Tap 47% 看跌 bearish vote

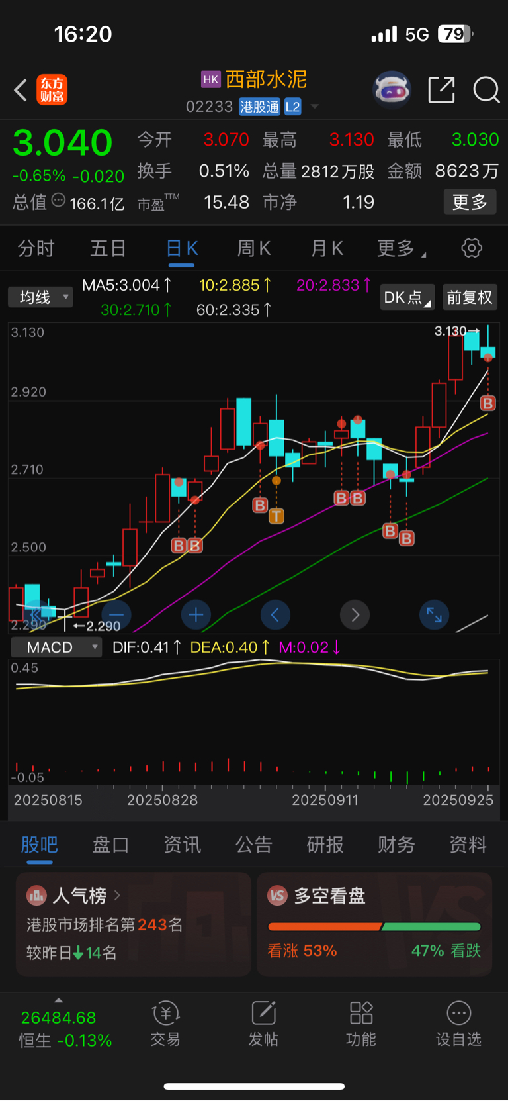pos(446,951)
